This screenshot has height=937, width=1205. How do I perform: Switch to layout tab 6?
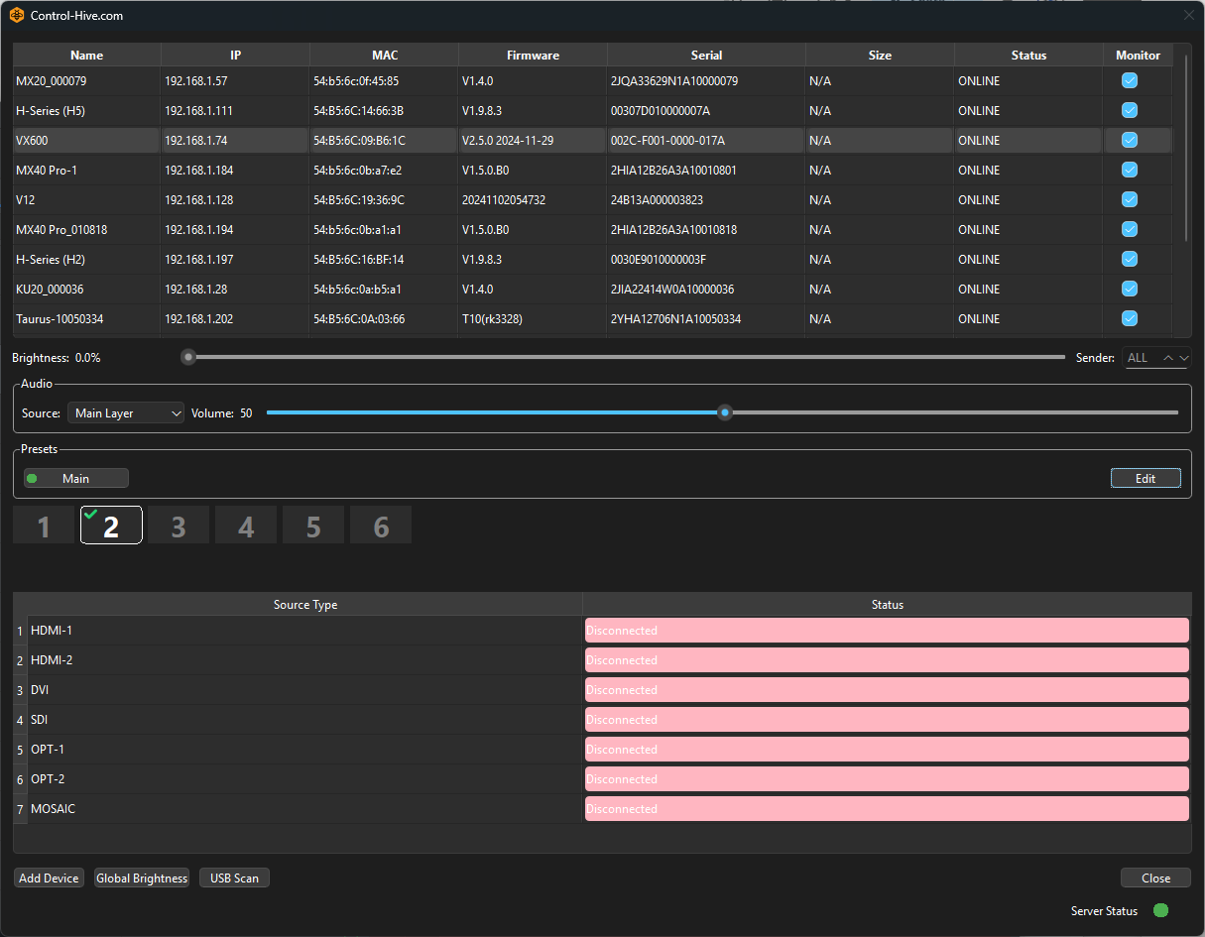(x=381, y=526)
